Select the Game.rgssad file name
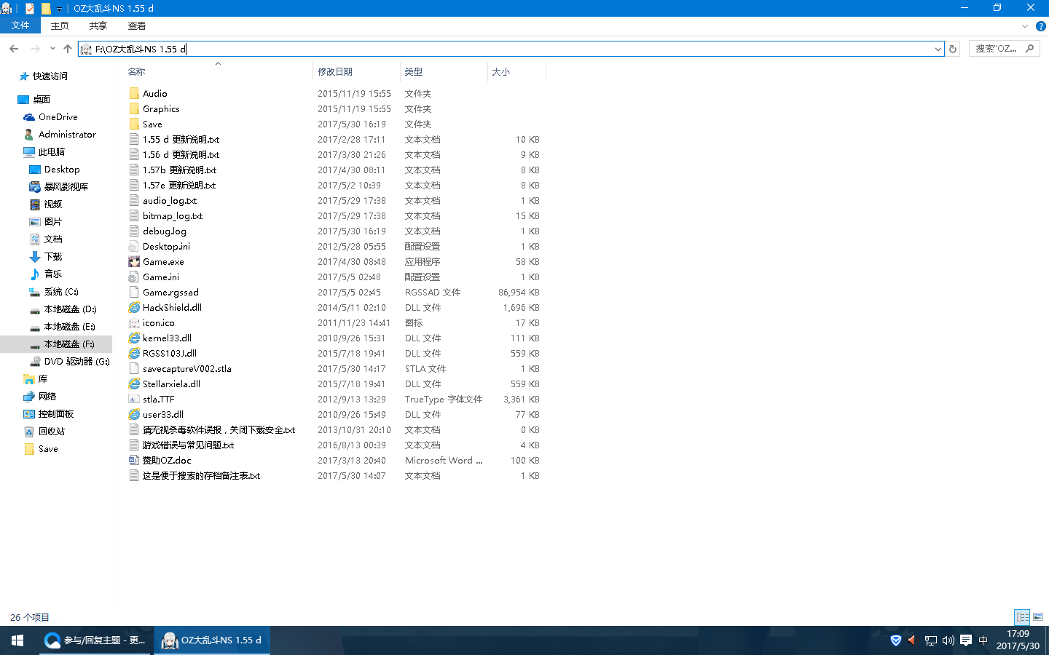The height and width of the screenshot is (655, 1049). pyautogui.click(x=170, y=293)
